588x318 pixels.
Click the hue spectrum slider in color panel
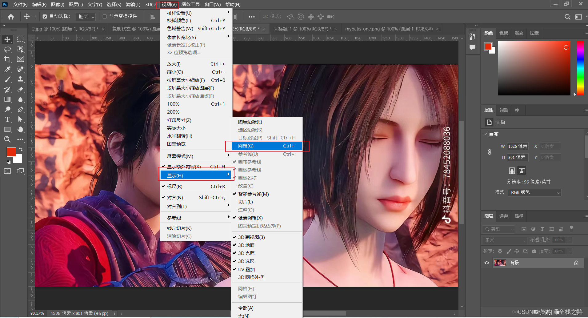coord(580,68)
